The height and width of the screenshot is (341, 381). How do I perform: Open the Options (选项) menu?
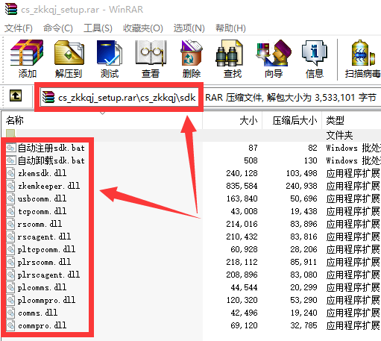pyautogui.click(x=189, y=28)
